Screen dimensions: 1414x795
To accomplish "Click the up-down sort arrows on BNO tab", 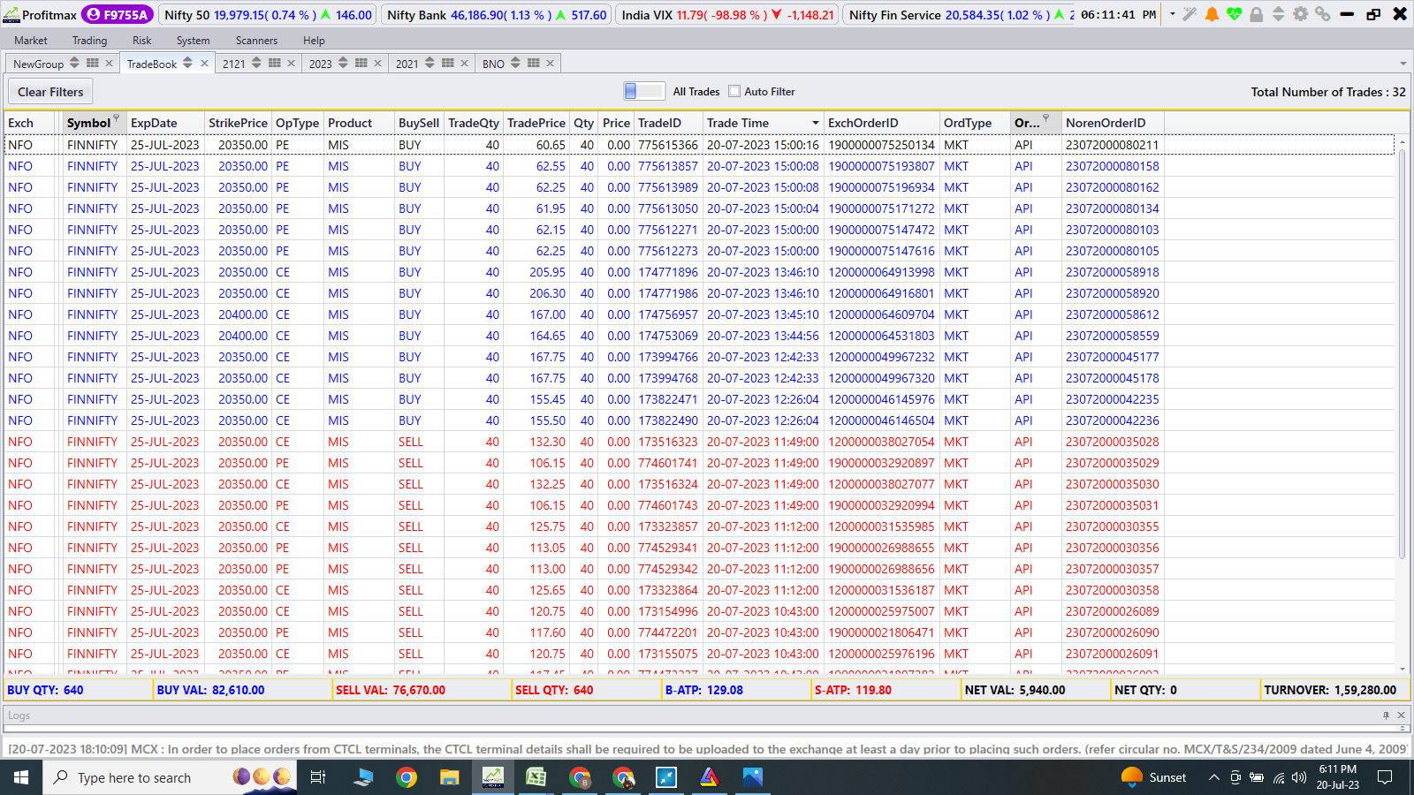I will tap(515, 63).
